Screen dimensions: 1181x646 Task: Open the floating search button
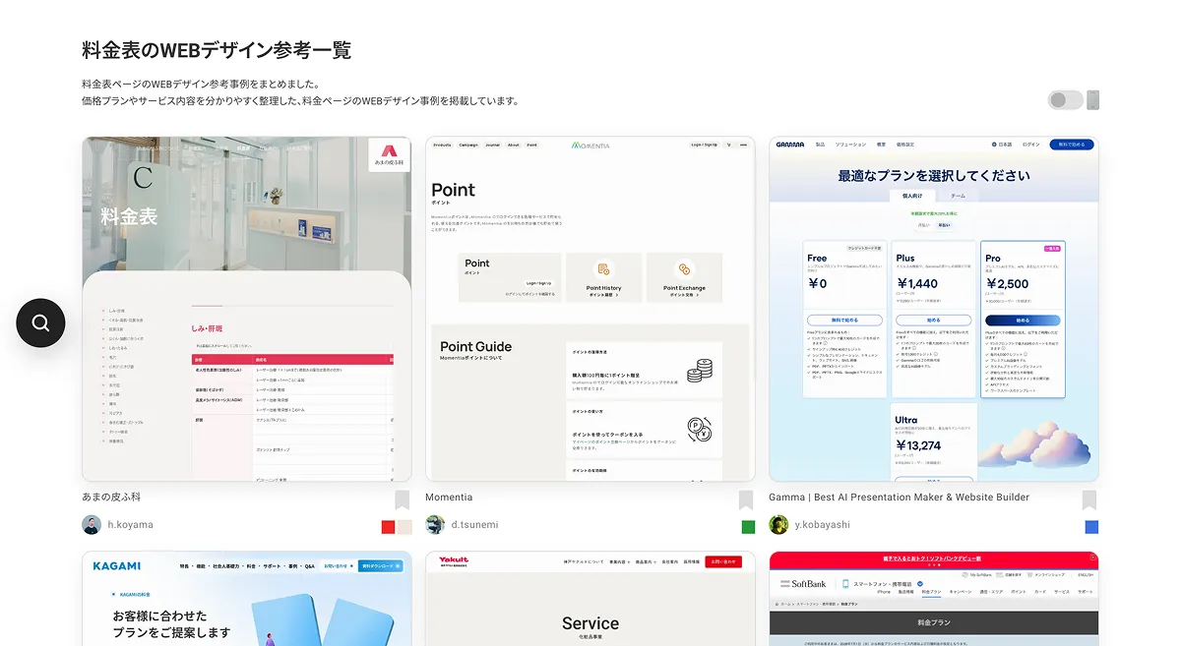pos(40,323)
